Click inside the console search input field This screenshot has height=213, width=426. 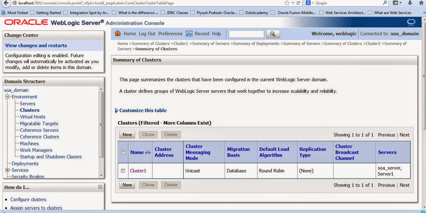[247, 34]
